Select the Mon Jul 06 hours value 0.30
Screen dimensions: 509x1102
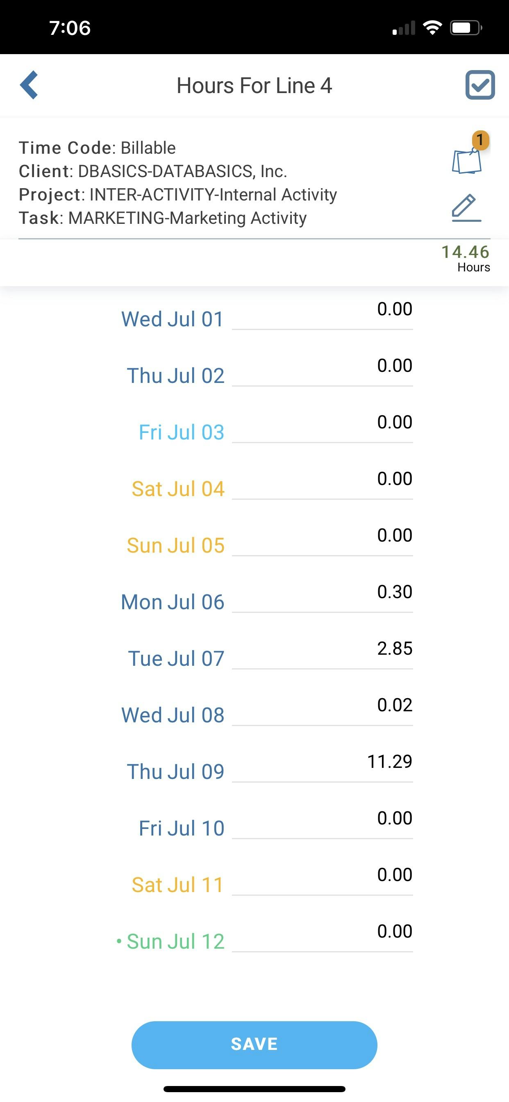coord(322,598)
